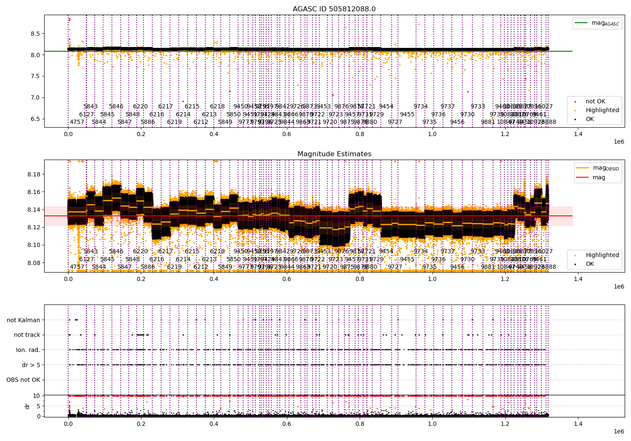Viewport: 631px width, 441px height.
Task: Click the '1e6' offset label under top plot
Action: pos(619,142)
